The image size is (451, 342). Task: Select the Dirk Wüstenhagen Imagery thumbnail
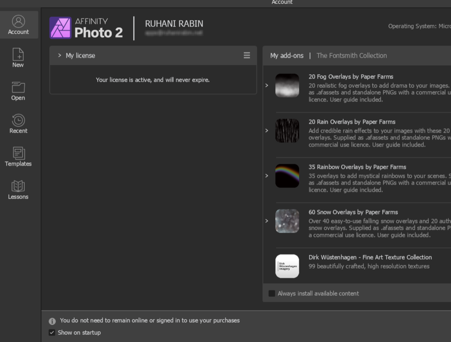coord(287,266)
